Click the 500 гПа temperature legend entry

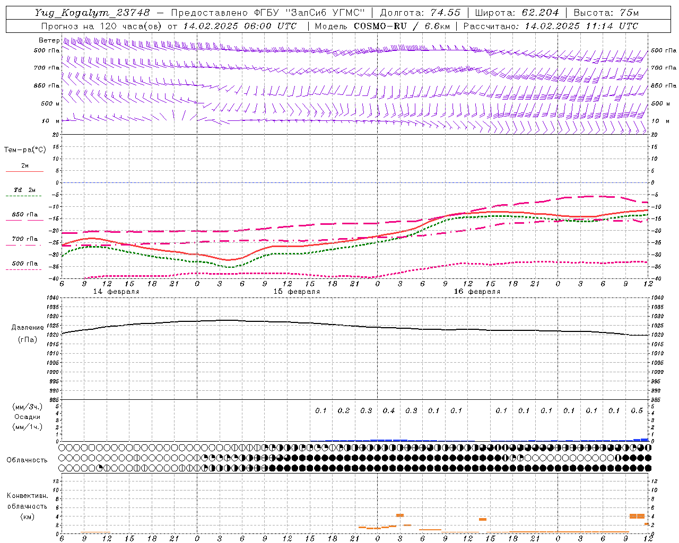tap(24, 265)
